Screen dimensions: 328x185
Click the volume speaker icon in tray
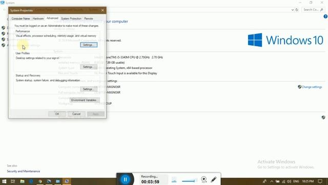coord(289,181)
